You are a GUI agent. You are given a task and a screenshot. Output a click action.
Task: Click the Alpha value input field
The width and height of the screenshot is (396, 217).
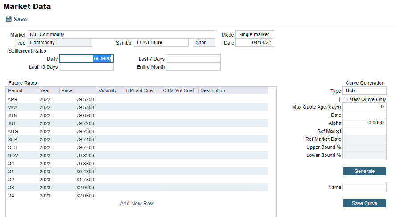[364, 123]
